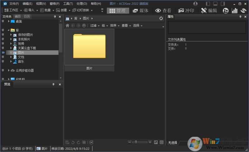This screenshot has height=152, width=249.
Task: Click the up-folder arrow icon
Action: 84,26
